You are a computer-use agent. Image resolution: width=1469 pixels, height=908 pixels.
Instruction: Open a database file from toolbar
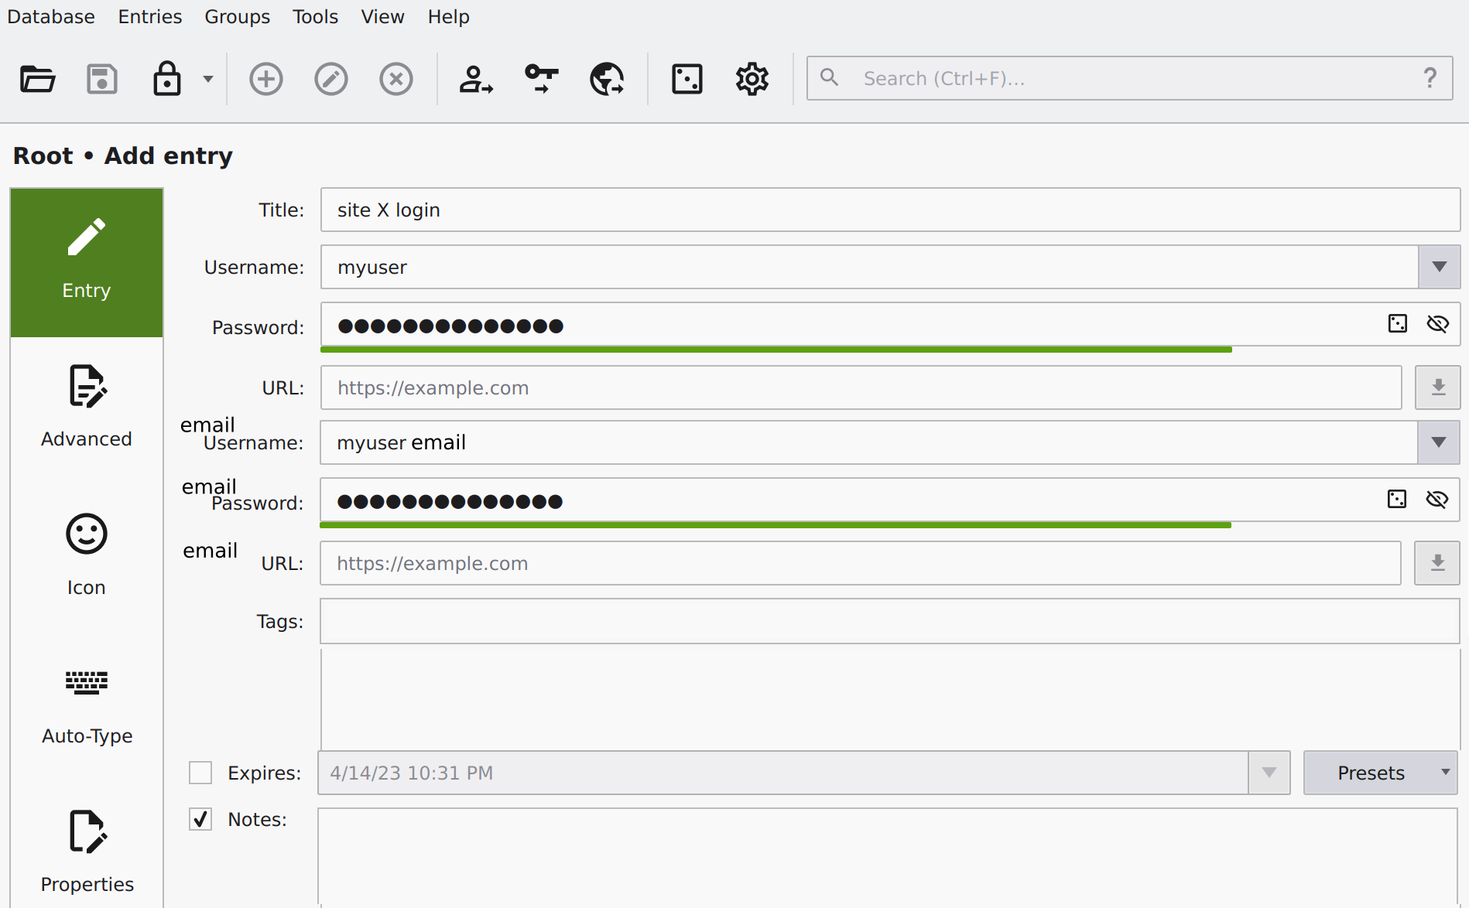point(36,78)
